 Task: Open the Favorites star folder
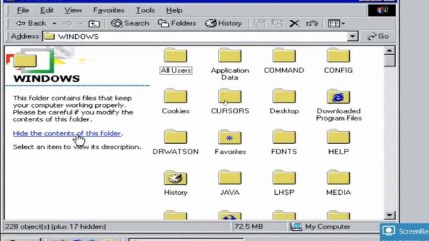(230, 142)
